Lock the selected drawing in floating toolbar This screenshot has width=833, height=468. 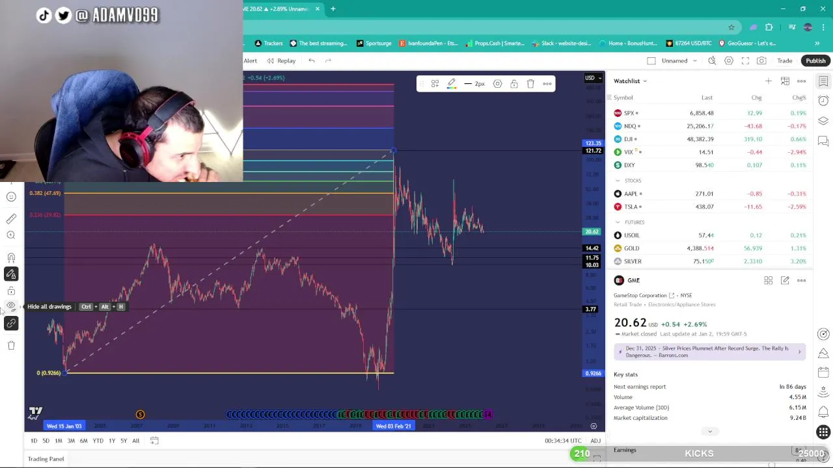pyautogui.click(x=514, y=84)
